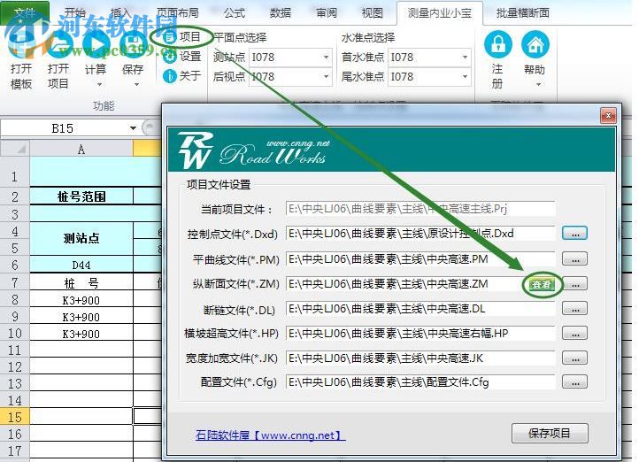Open the 项目 ribbon item
Viewport: 639px width, 462px height.
click(181, 37)
